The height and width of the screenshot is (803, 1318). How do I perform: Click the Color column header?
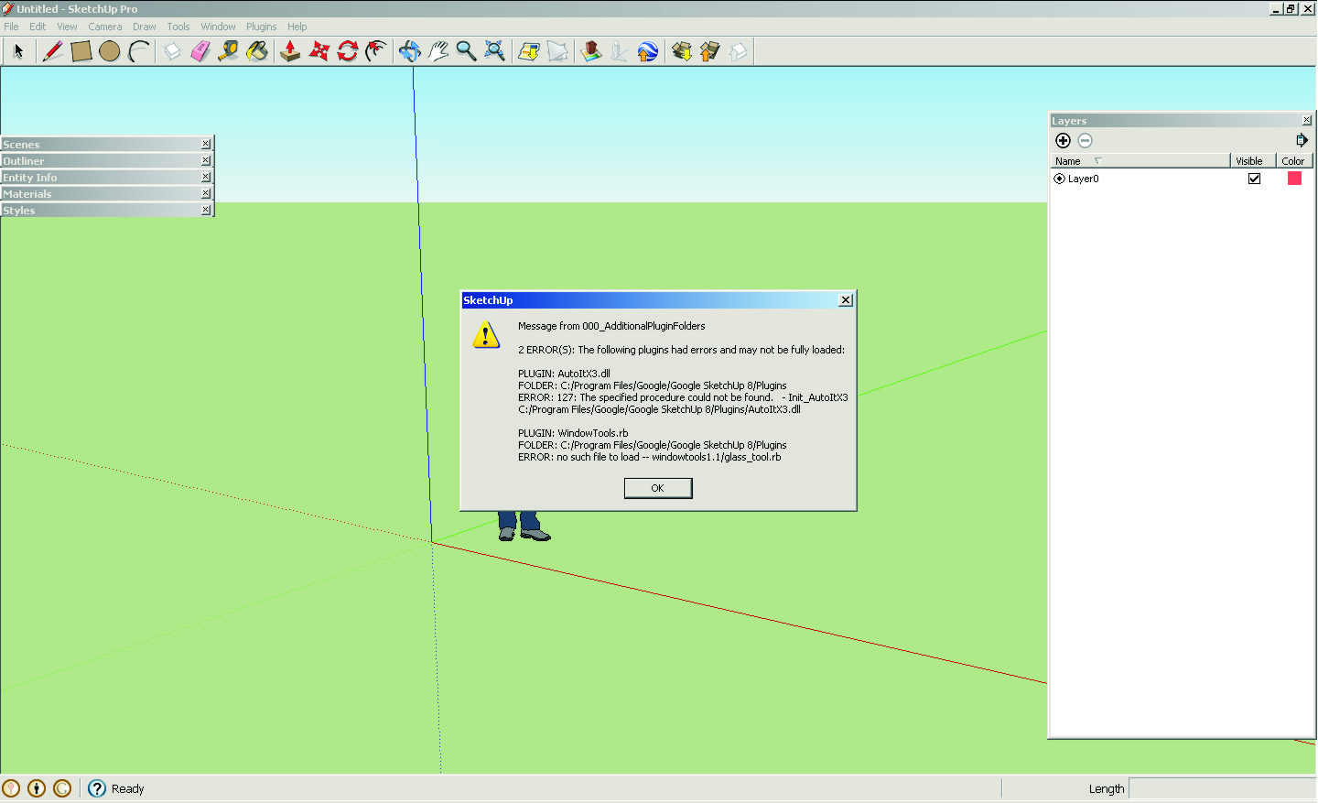(1294, 161)
